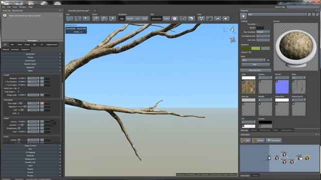Open the File menu
Image resolution: width=321 pixels, height=180 pixels.
click(4, 7)
